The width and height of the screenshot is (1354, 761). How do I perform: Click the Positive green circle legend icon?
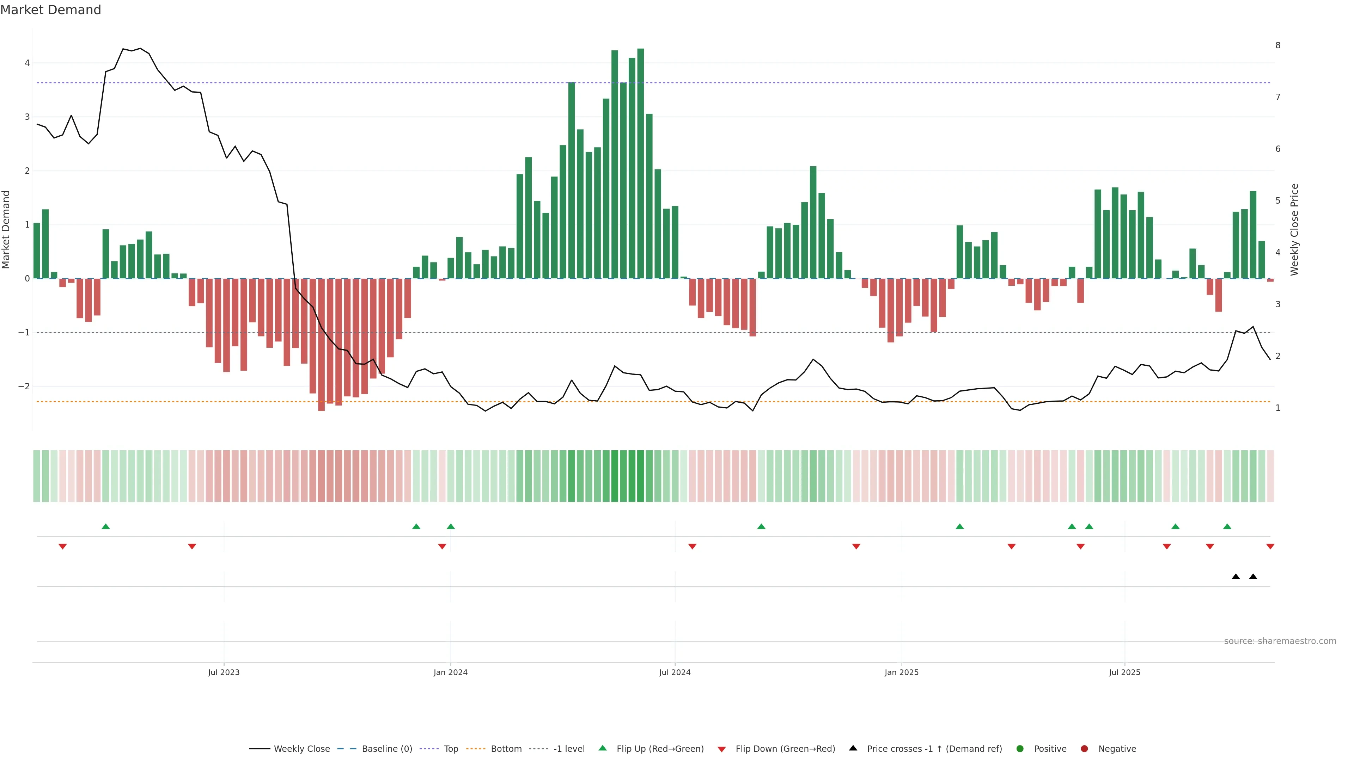pos(1020,749)
